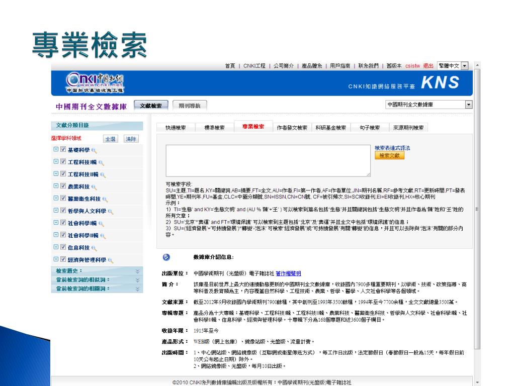The width and height of the screenshot is (515, 386).
Task: Expand the 基礎科學 tree node
Action: pos(56,149)
